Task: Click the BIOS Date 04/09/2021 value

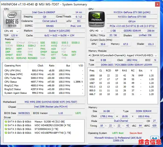Action: click(x=24, y=113)
